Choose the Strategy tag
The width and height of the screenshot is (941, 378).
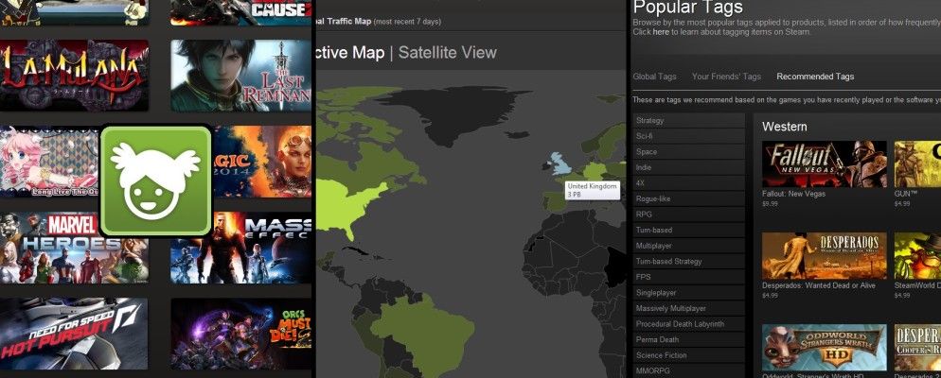pos(689,120)
